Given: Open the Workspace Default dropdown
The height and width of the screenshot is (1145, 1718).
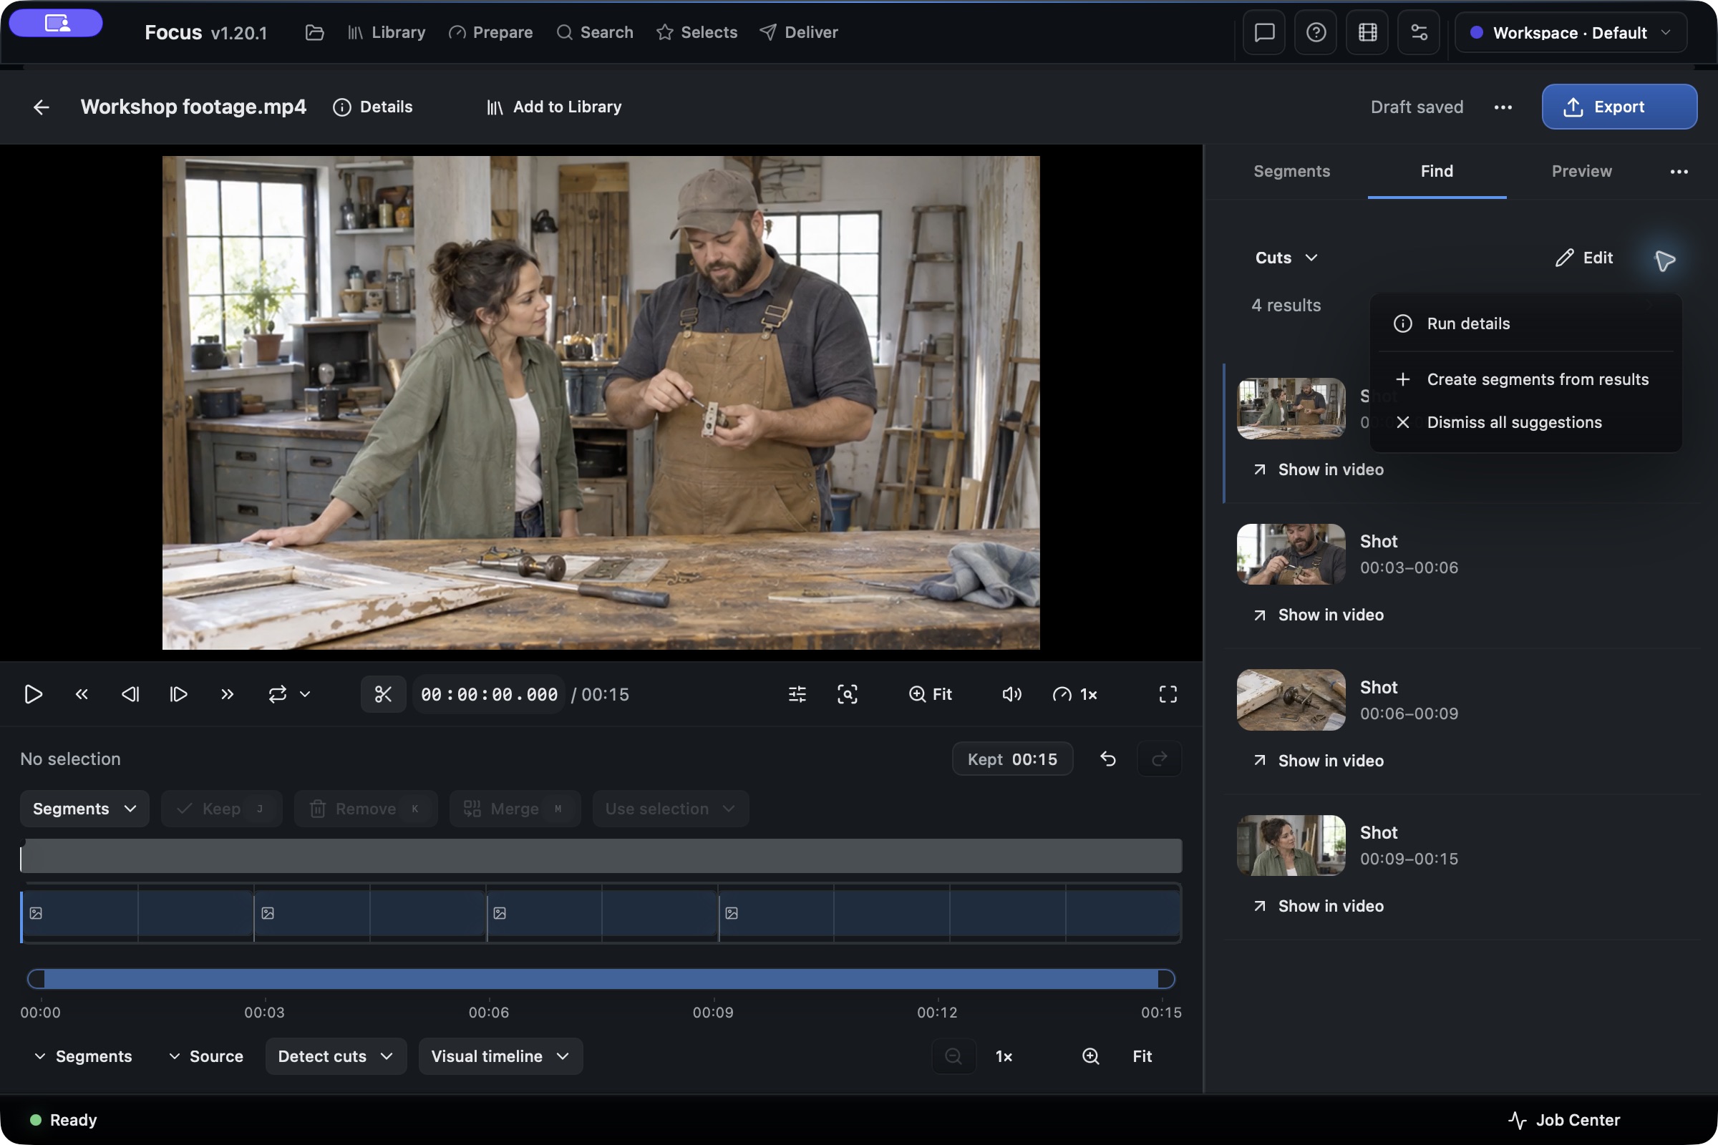Looking at the screenshot, I should 1571,32.
